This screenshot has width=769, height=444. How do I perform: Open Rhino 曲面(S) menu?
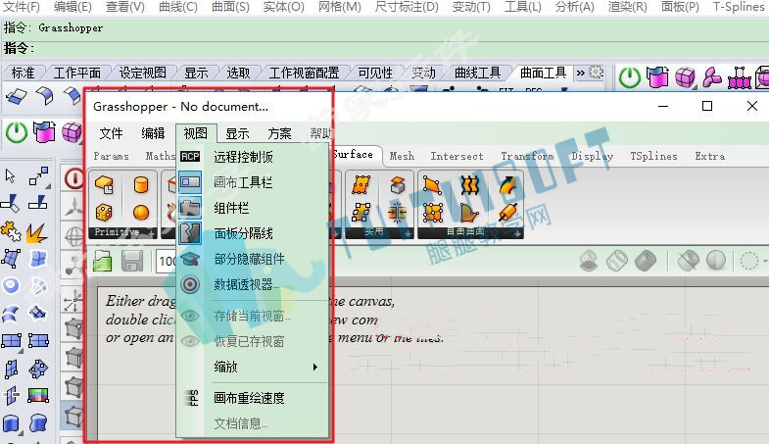point(230,7)
